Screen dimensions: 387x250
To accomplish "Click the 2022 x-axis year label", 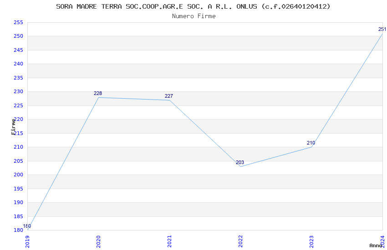I will click(x=241, y=242).
